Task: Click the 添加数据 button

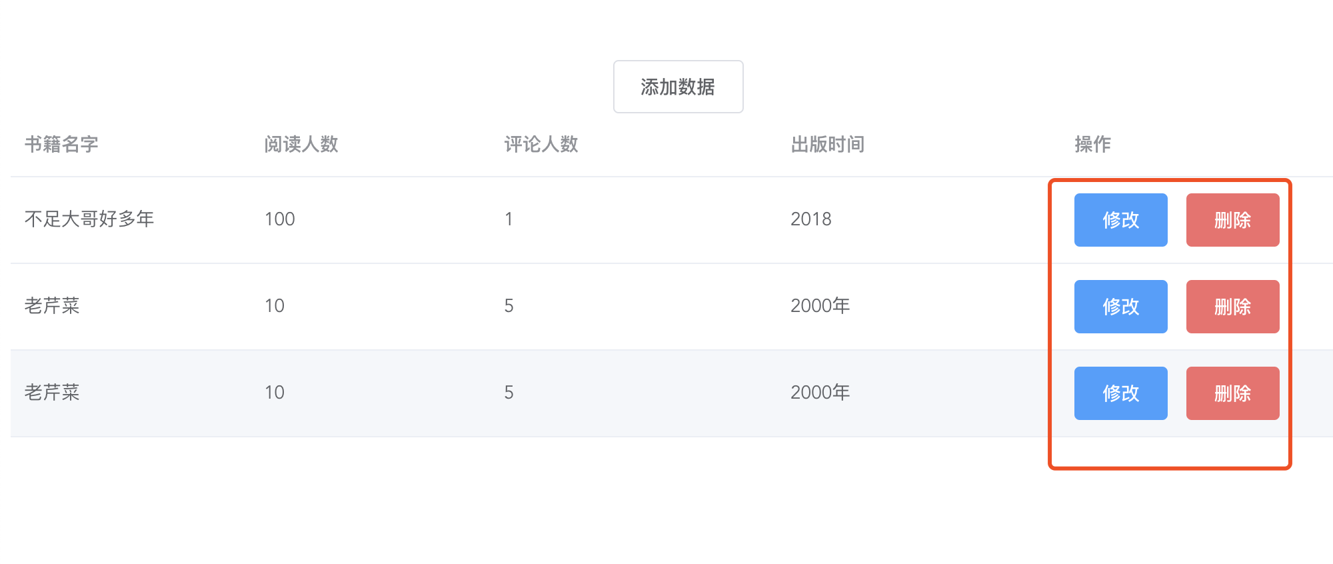Action: pyautogui.click(x=678, y=87)
